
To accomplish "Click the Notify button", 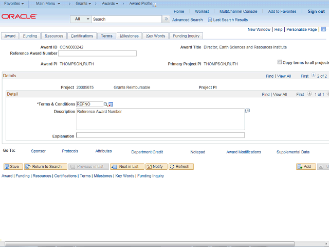I will point(156,167).
